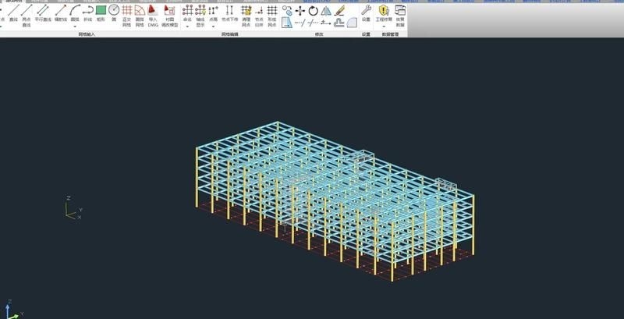Click the rotate tool icon

coord(313,10)
